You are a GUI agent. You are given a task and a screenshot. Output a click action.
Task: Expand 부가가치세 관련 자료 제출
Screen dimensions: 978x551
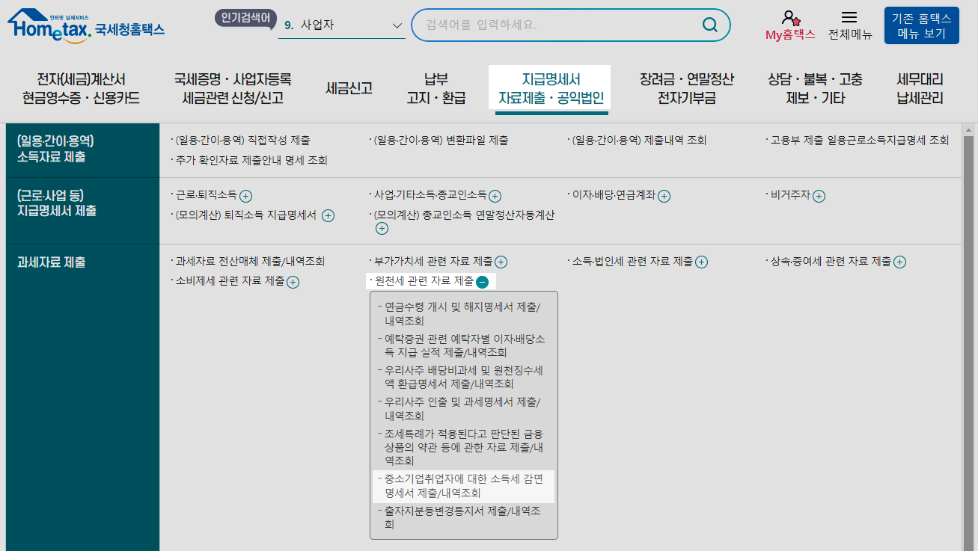pyautogui.click(x=501, y=262)
